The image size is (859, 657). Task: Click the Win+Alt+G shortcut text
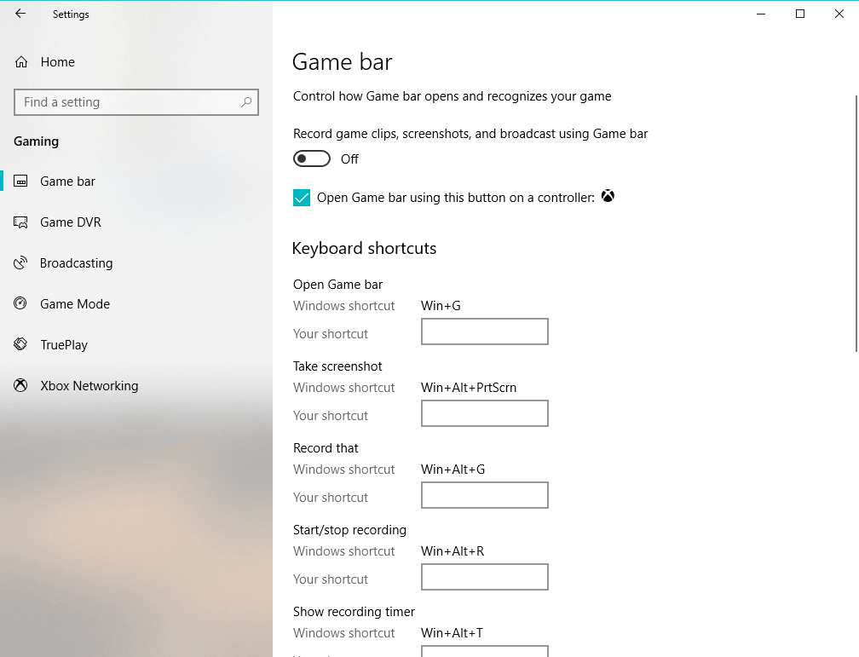[x=453, y=469]
